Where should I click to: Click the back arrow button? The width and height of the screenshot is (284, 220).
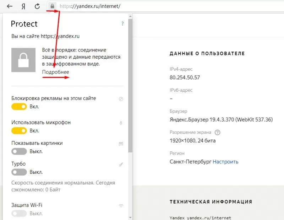(9, 6)
